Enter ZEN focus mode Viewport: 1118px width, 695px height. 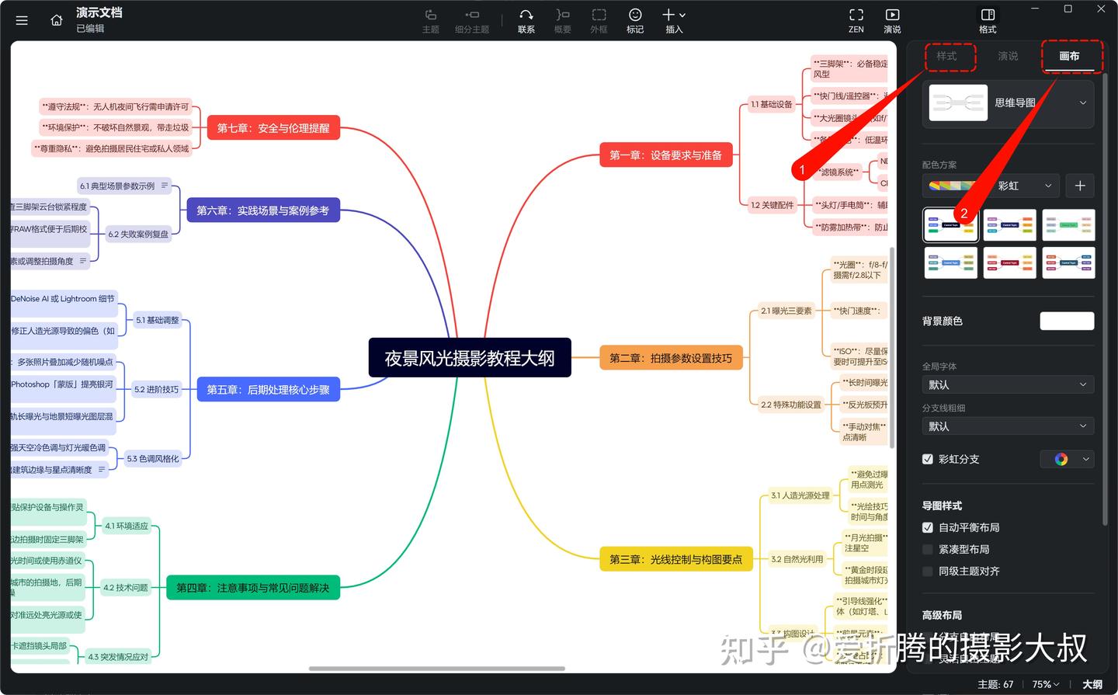856,19
